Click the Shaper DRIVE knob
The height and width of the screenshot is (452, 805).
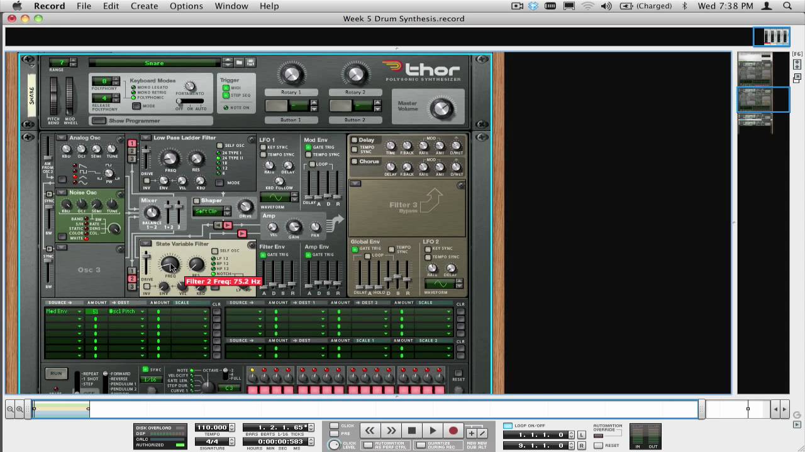(245, 207)
